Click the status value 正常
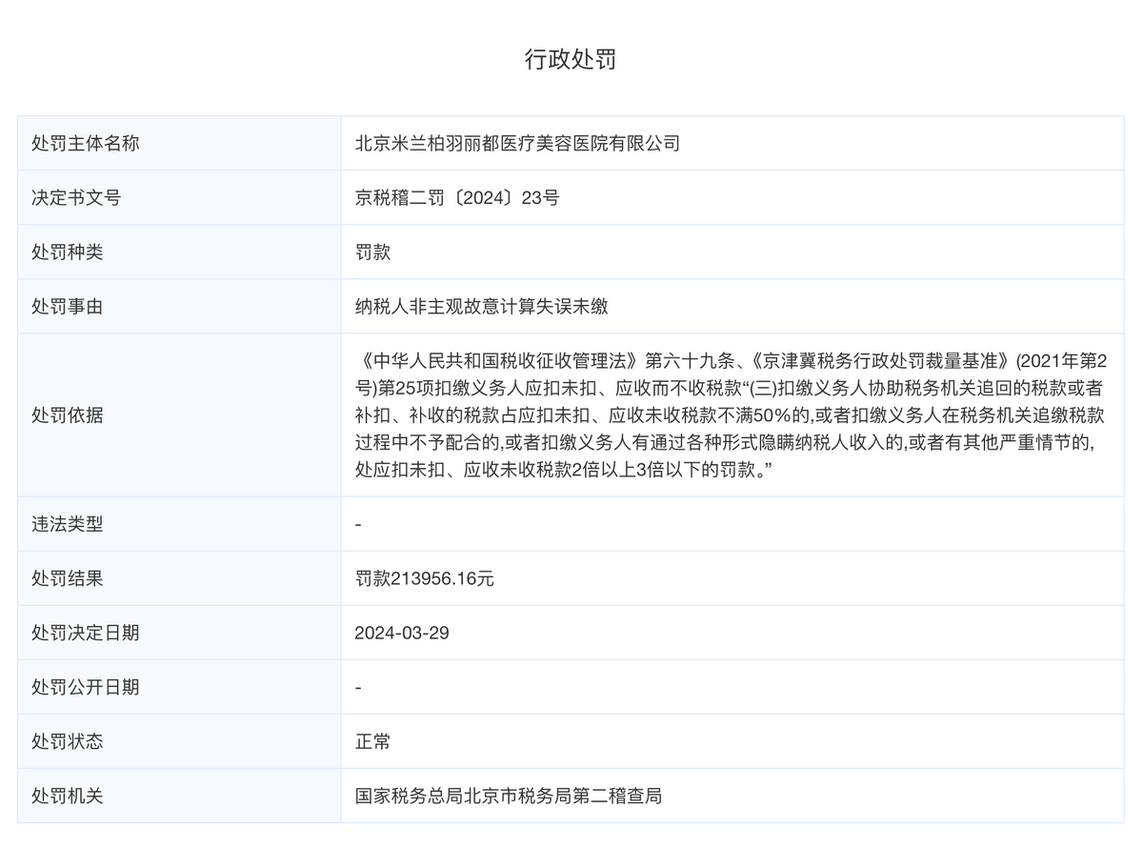 [x=371, y=740]
